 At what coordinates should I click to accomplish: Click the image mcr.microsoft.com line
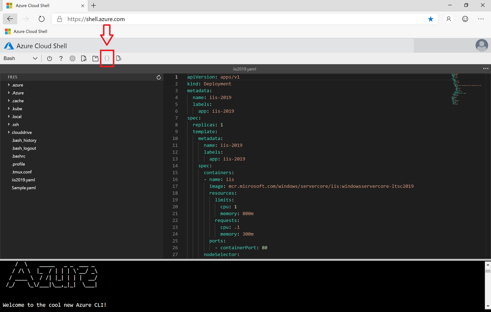point(311,186)
